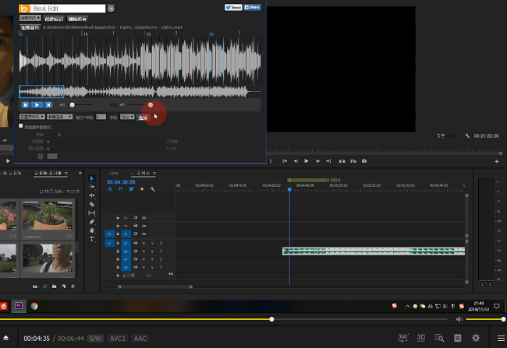507x348 pixels.
Task: Click the Beat Edit title text field
Action: (x=68, y=9)
